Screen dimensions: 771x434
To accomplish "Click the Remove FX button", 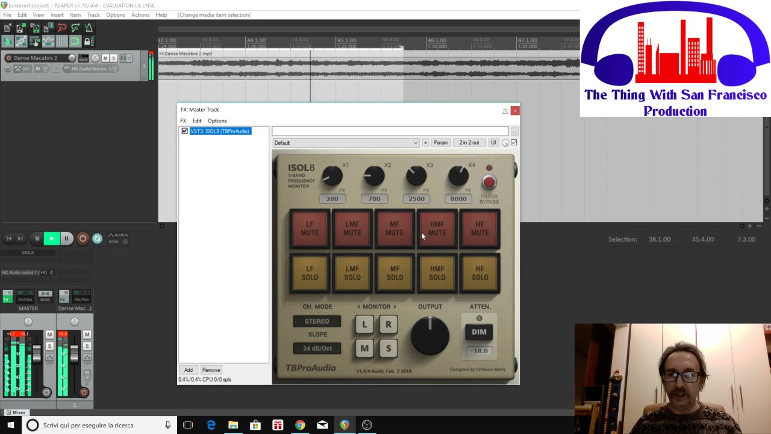I will pos(211,370).
